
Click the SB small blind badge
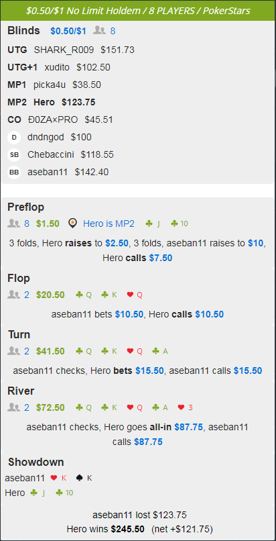pos(14,155)
